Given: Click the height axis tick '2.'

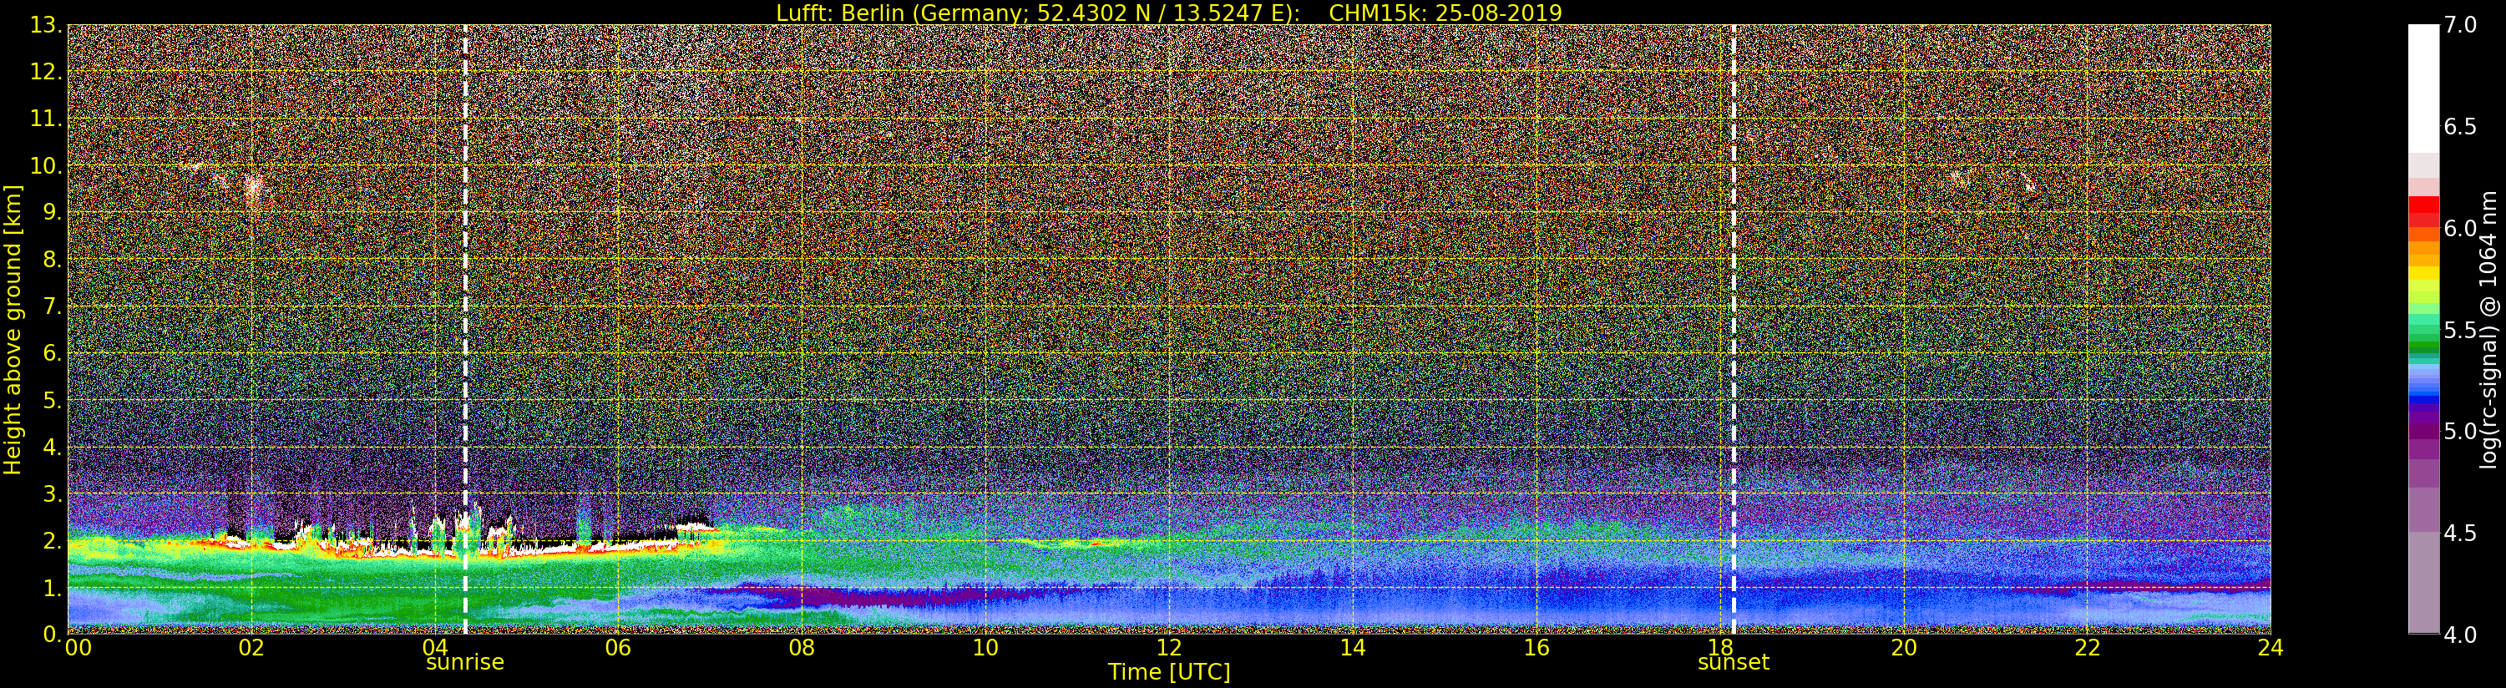Looking at the screenshot, I should point(53,541).
